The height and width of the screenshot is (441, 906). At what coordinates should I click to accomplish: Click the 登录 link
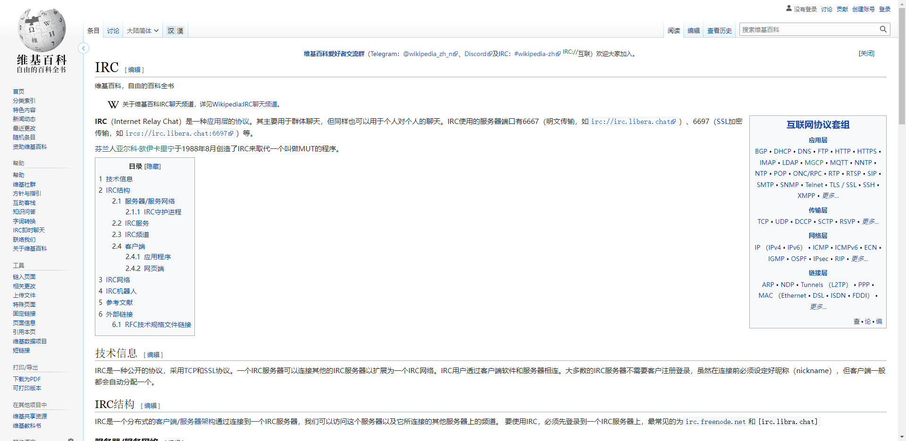[x=885, y=9]
